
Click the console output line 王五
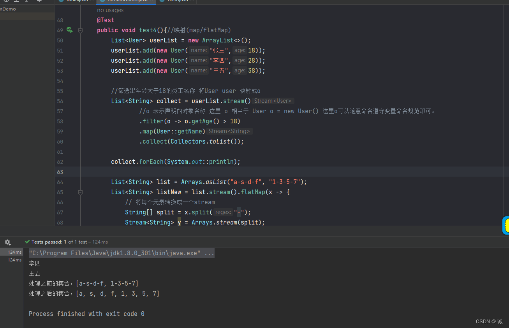pyautogui.click(x=35, y=274)
